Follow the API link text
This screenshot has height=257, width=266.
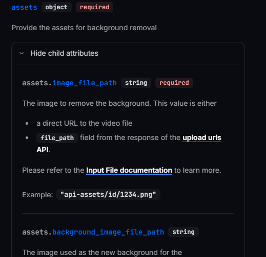point(43,150)
